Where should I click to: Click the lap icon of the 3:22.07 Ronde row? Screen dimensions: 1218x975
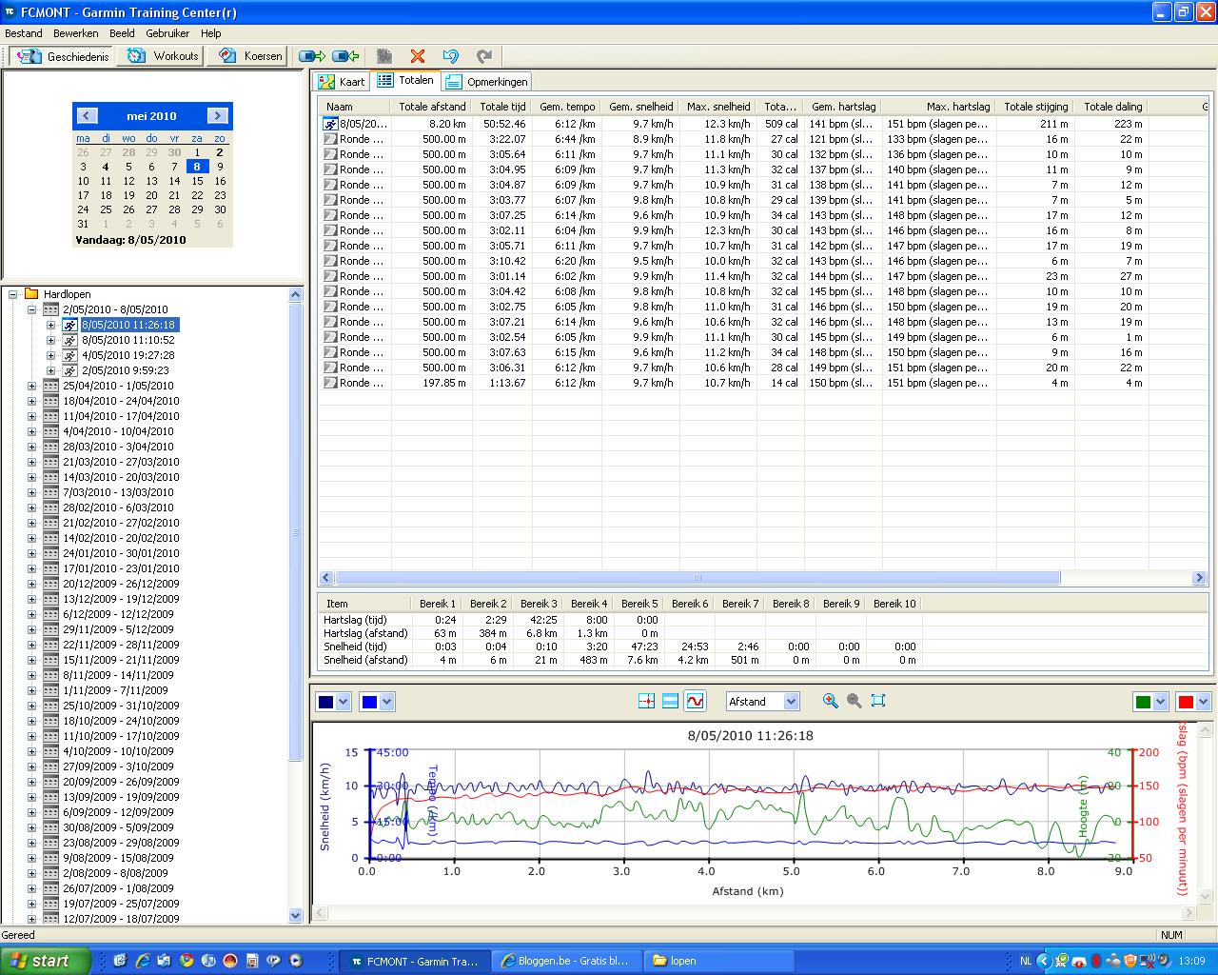click(x=330, y=139)
